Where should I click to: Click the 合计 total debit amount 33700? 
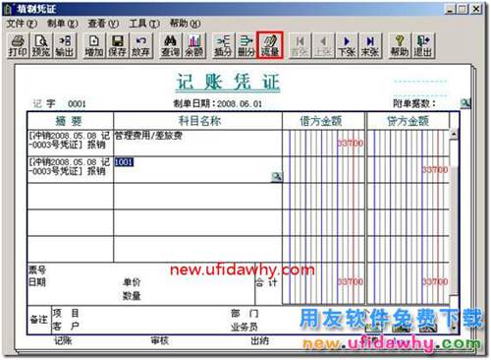[351, 281]
